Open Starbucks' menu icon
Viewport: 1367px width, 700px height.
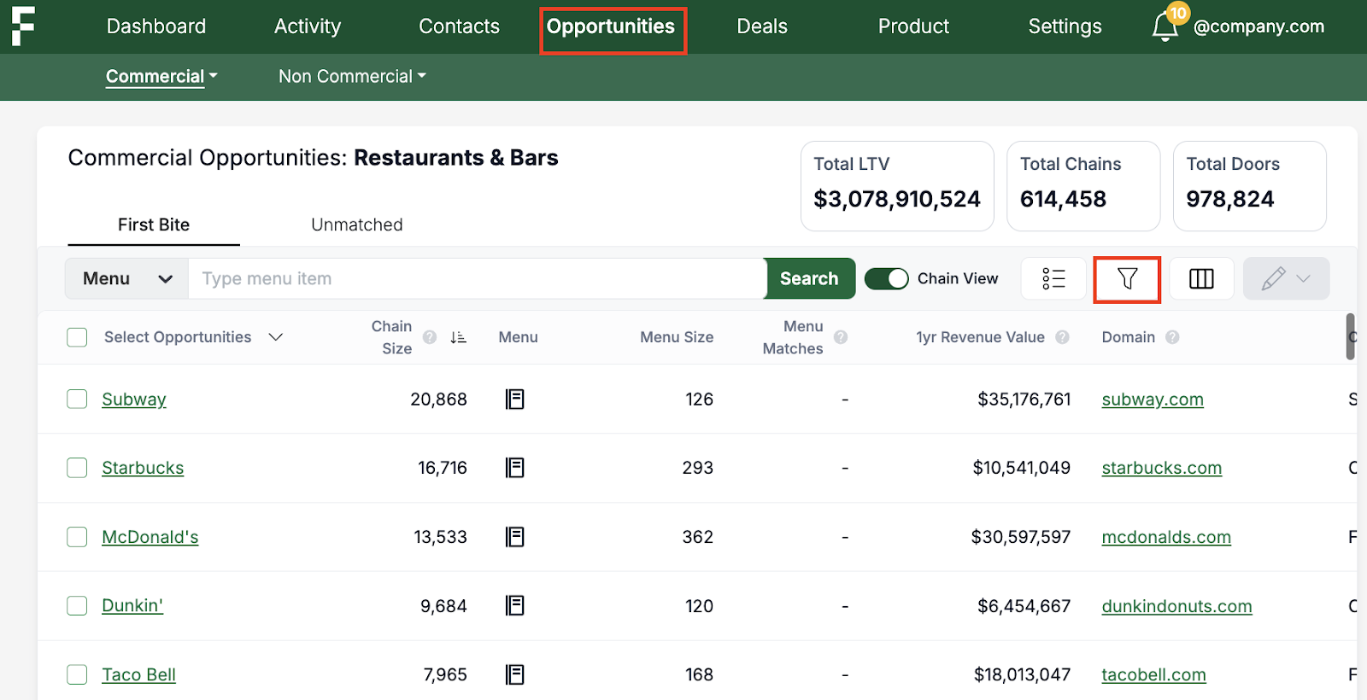coord(514,468)
